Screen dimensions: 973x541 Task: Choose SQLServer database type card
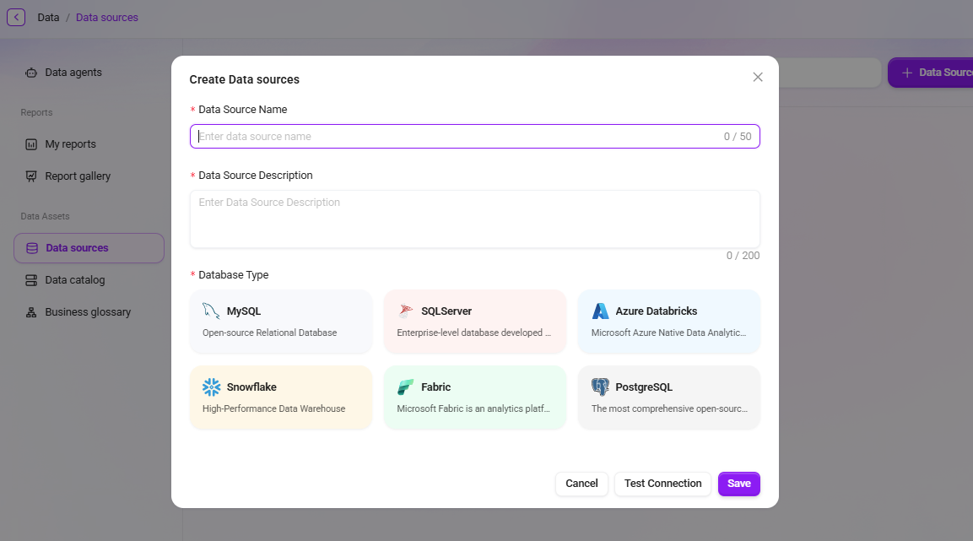pos(475,322)
